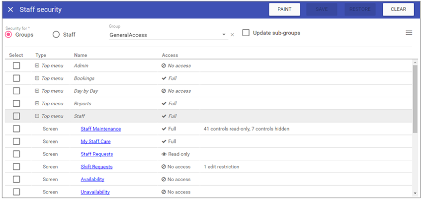Click No access icon for Shift Requests
Viewport: 422px width, 200px height.
tap(164, 167)
